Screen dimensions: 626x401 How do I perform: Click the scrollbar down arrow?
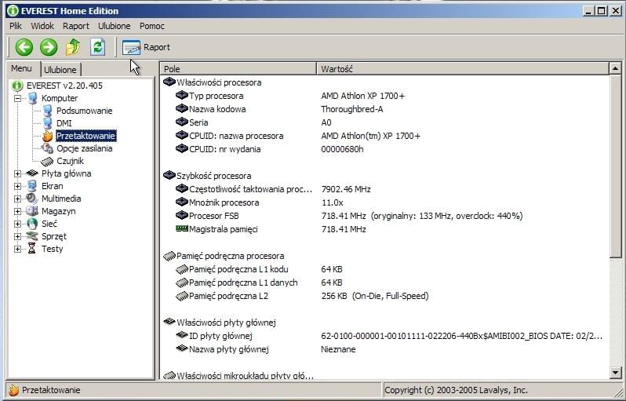pyautogui.click(x=615, y=373)
